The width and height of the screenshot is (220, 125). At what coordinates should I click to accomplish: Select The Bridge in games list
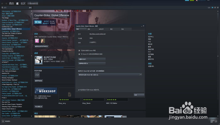[5, 18]
